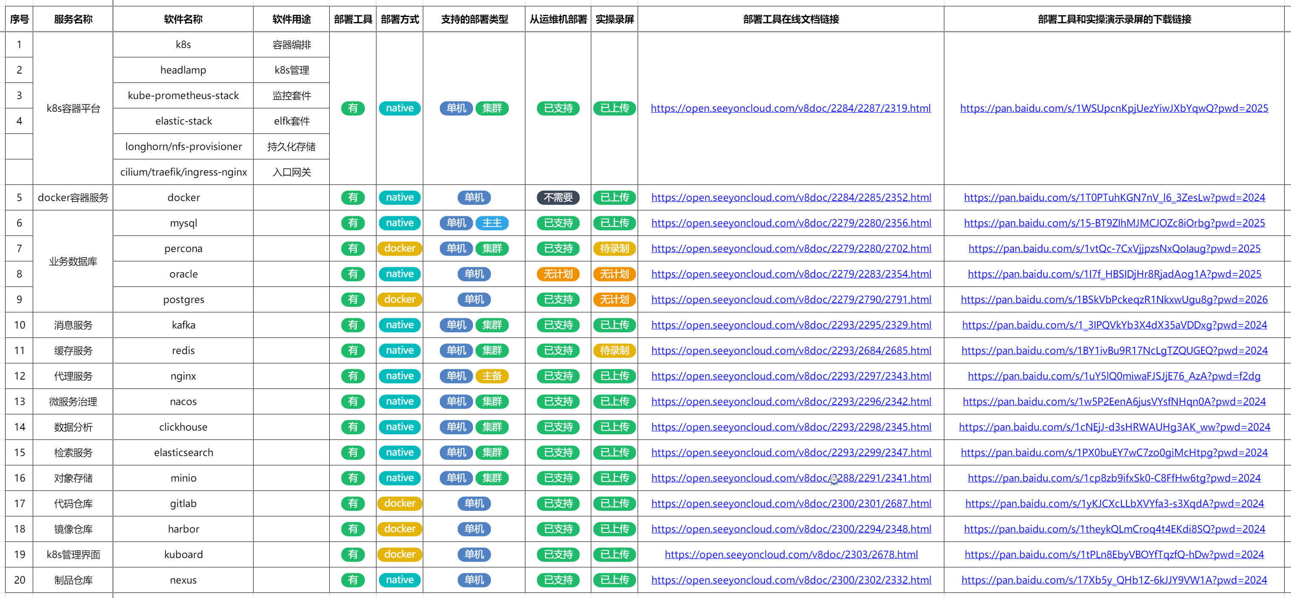Open the minio doc link ending 2341.html
1291x598 pixels.
[791, 478]
